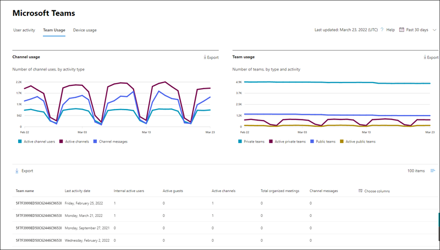The image size is (440, 250).
Task: Select the Team Usage tab
Action: pyautogui.click(x=54, y=30)
